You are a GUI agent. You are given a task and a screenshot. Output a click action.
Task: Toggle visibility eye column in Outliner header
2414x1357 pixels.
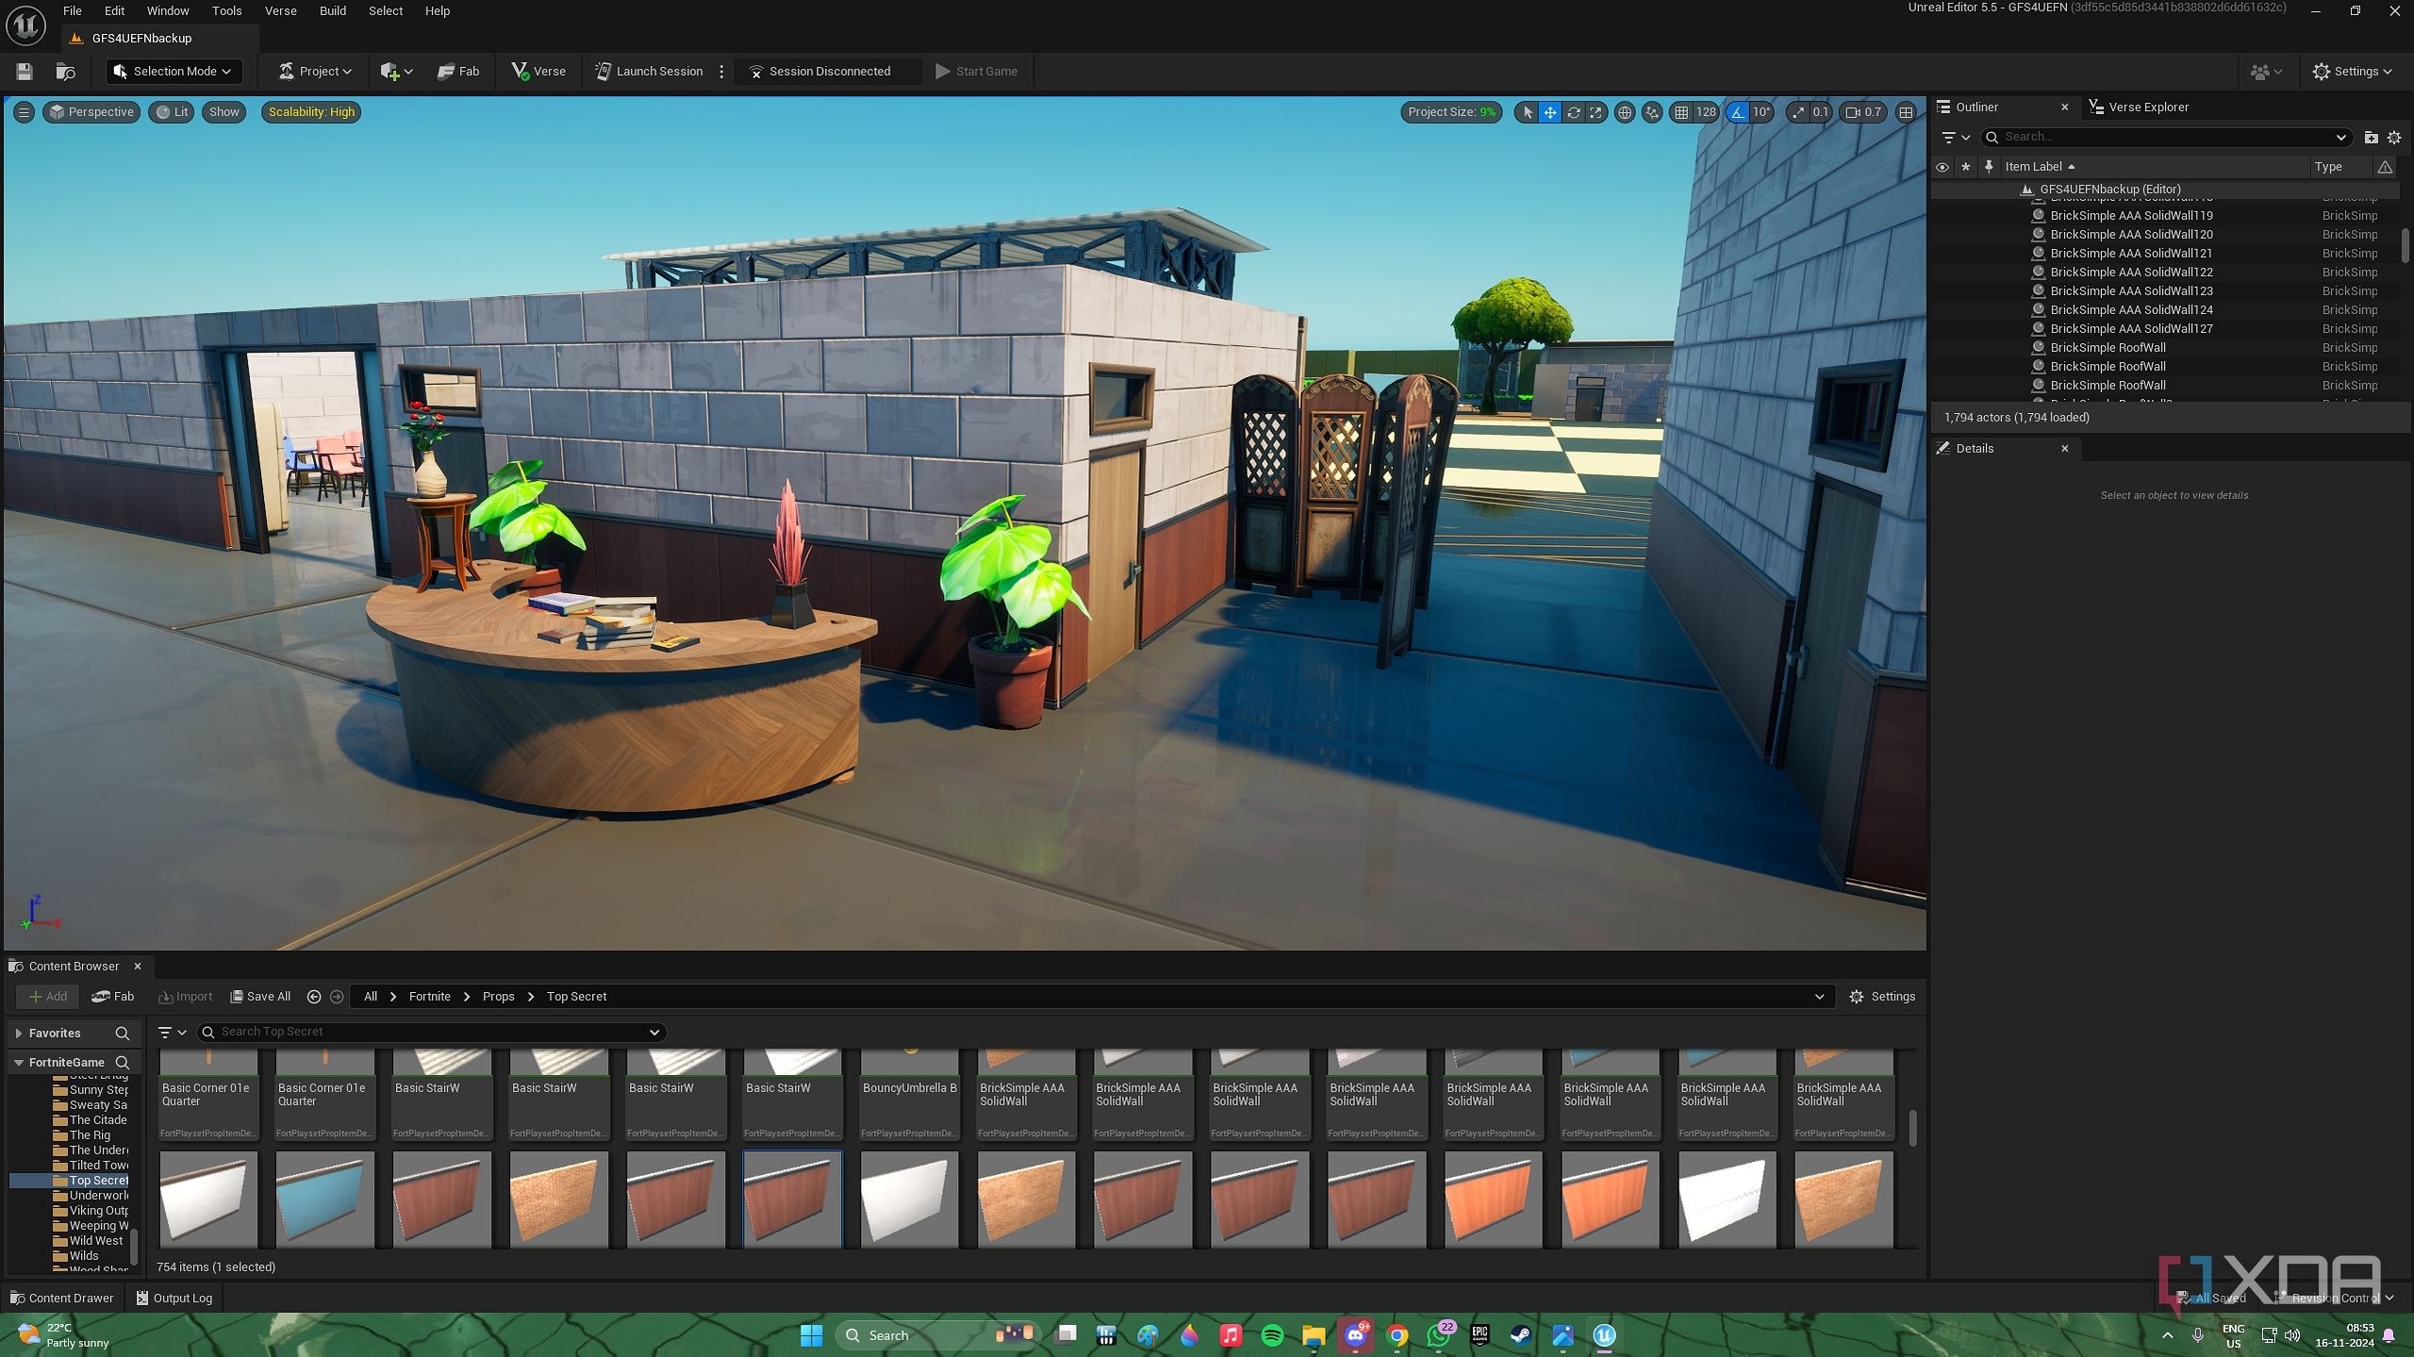click(x=1942, y=167)
